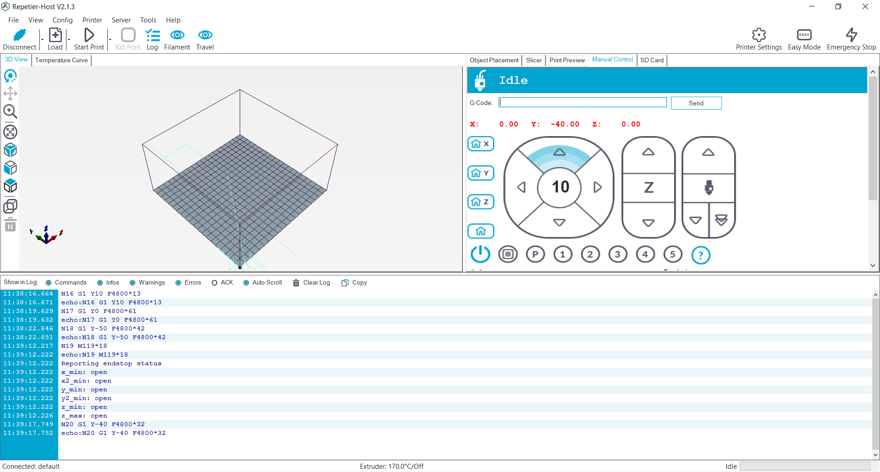Trigger the Emergency Stop
The height and width of the screenshot is (472, 880).
tap(852, 39)
